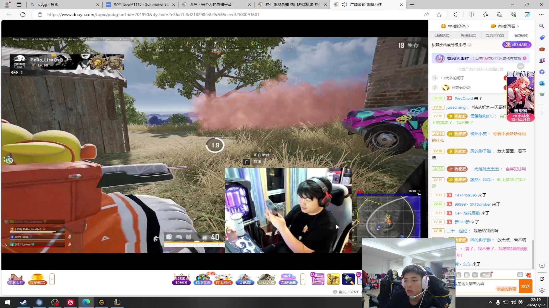The width and height of the screenshot is (549, 308).
Task: Expand left activity list chevron
Action: (x=52, y=279)
